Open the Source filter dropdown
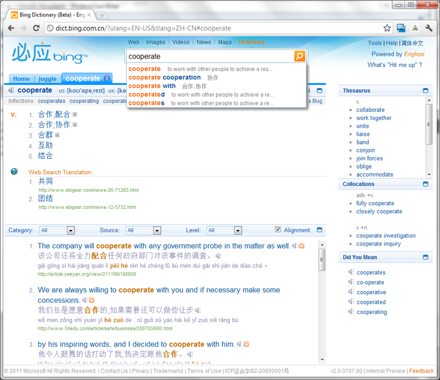Viewport: 440px width, 380px height. click(x=157, y=231)
